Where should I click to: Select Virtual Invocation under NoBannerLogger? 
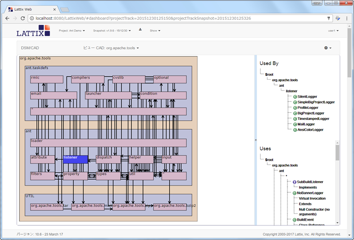point(312,199)
